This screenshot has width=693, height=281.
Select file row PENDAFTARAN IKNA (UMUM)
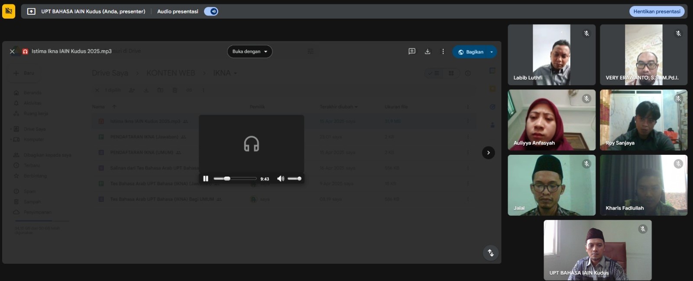tap(284, 153)
